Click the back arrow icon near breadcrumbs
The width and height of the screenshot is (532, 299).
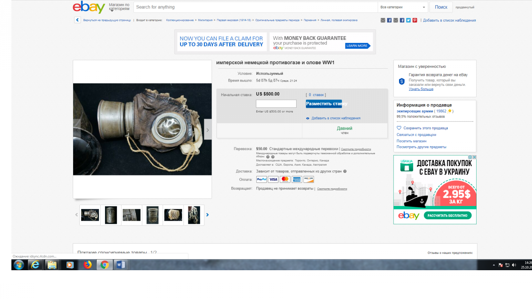coord(77,20)
